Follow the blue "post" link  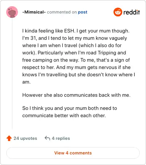coord(82,12)
